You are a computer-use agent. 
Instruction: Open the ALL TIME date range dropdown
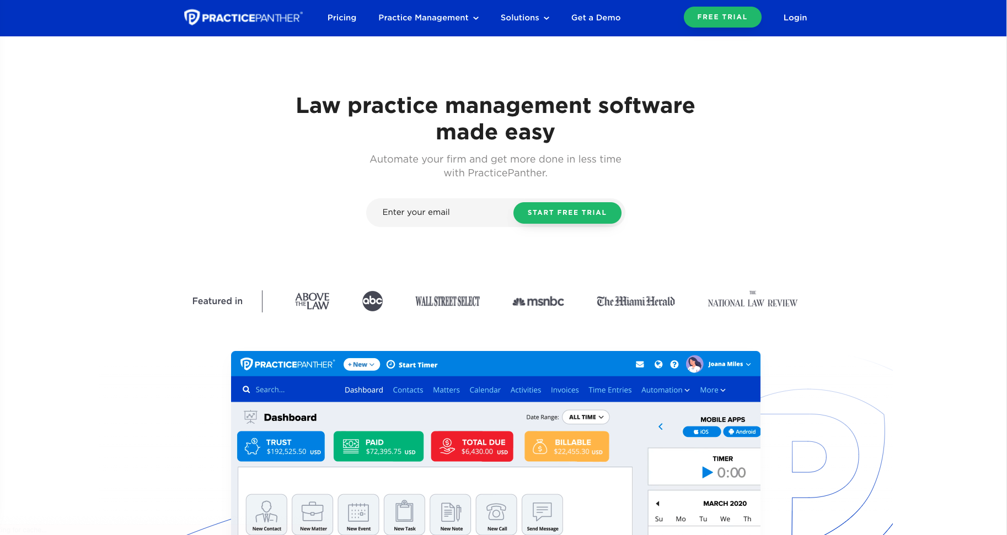(x=586, y=417)
